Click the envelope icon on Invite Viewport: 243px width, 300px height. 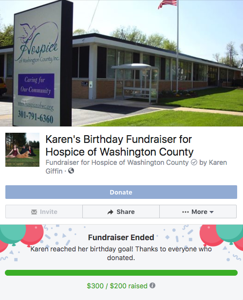pyautogui.click(x=34, y=212)
